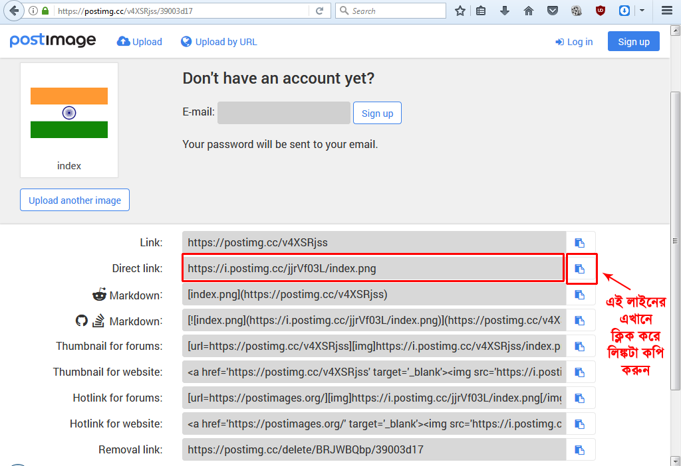This screenshot has width=681, height=466.
Task: Click the index caption under thumbnail
Action: tap(69, 166)
